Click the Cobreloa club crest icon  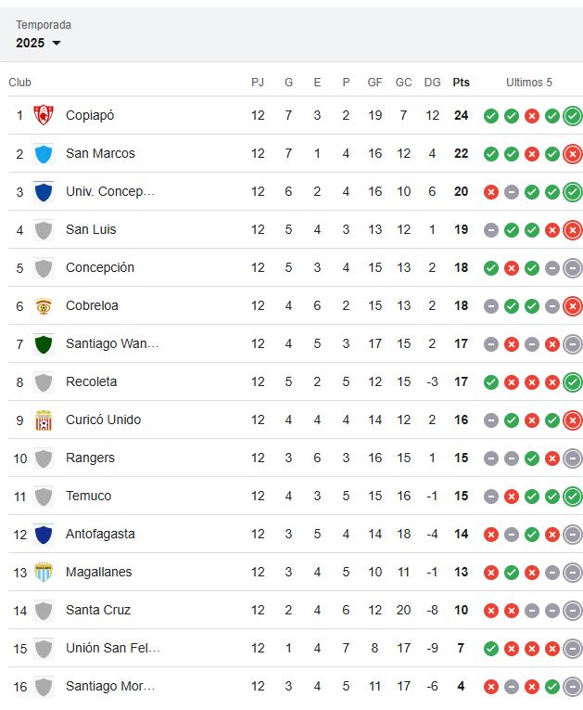pyautogui.click(x=44, y=305)
